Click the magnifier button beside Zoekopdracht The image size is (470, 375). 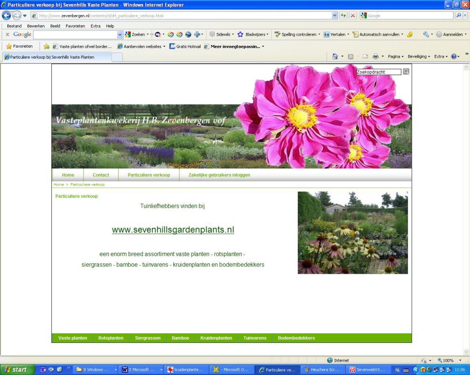(406, 71)
